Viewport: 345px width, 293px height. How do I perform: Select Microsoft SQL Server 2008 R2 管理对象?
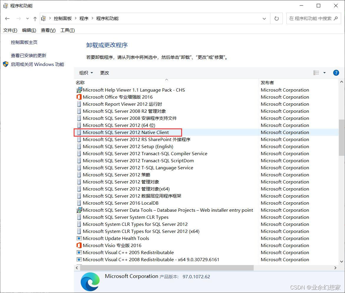pos(124,111)
